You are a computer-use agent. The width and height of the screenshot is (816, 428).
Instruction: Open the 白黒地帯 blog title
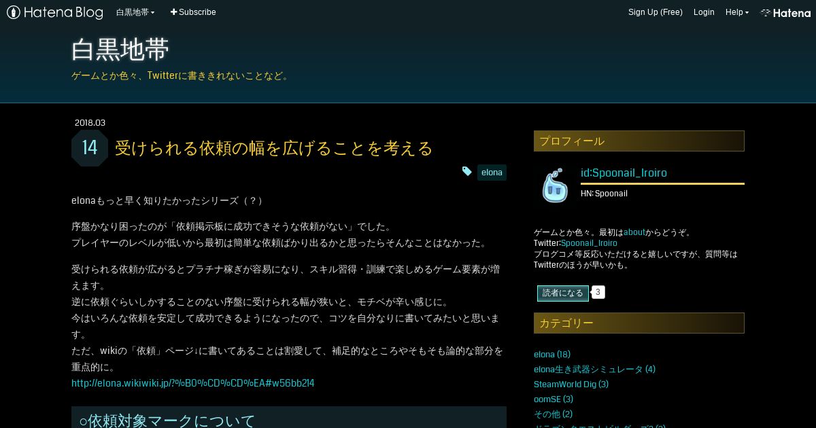point(120,50)
